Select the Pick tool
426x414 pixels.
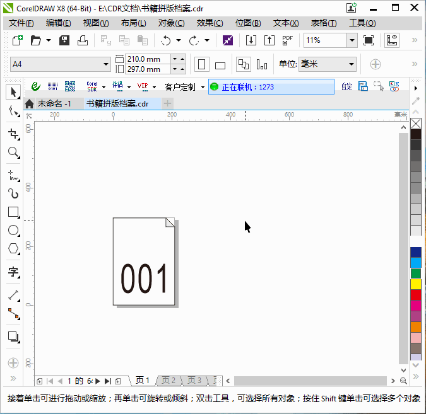pos(13,92)
